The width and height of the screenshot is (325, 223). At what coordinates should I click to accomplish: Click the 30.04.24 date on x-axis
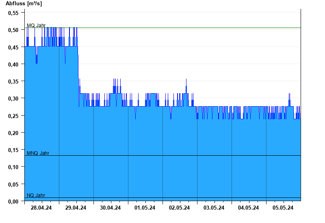(110, 208)
